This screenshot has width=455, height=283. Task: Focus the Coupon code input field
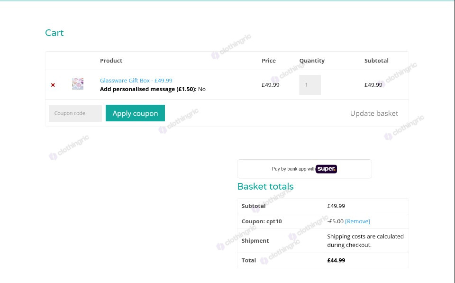pos(75,113)
